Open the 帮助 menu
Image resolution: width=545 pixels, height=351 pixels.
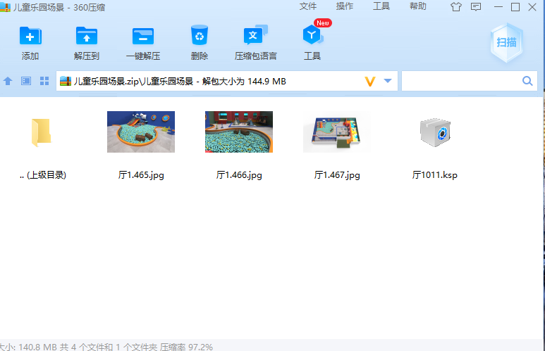click(x=418, y=6)
